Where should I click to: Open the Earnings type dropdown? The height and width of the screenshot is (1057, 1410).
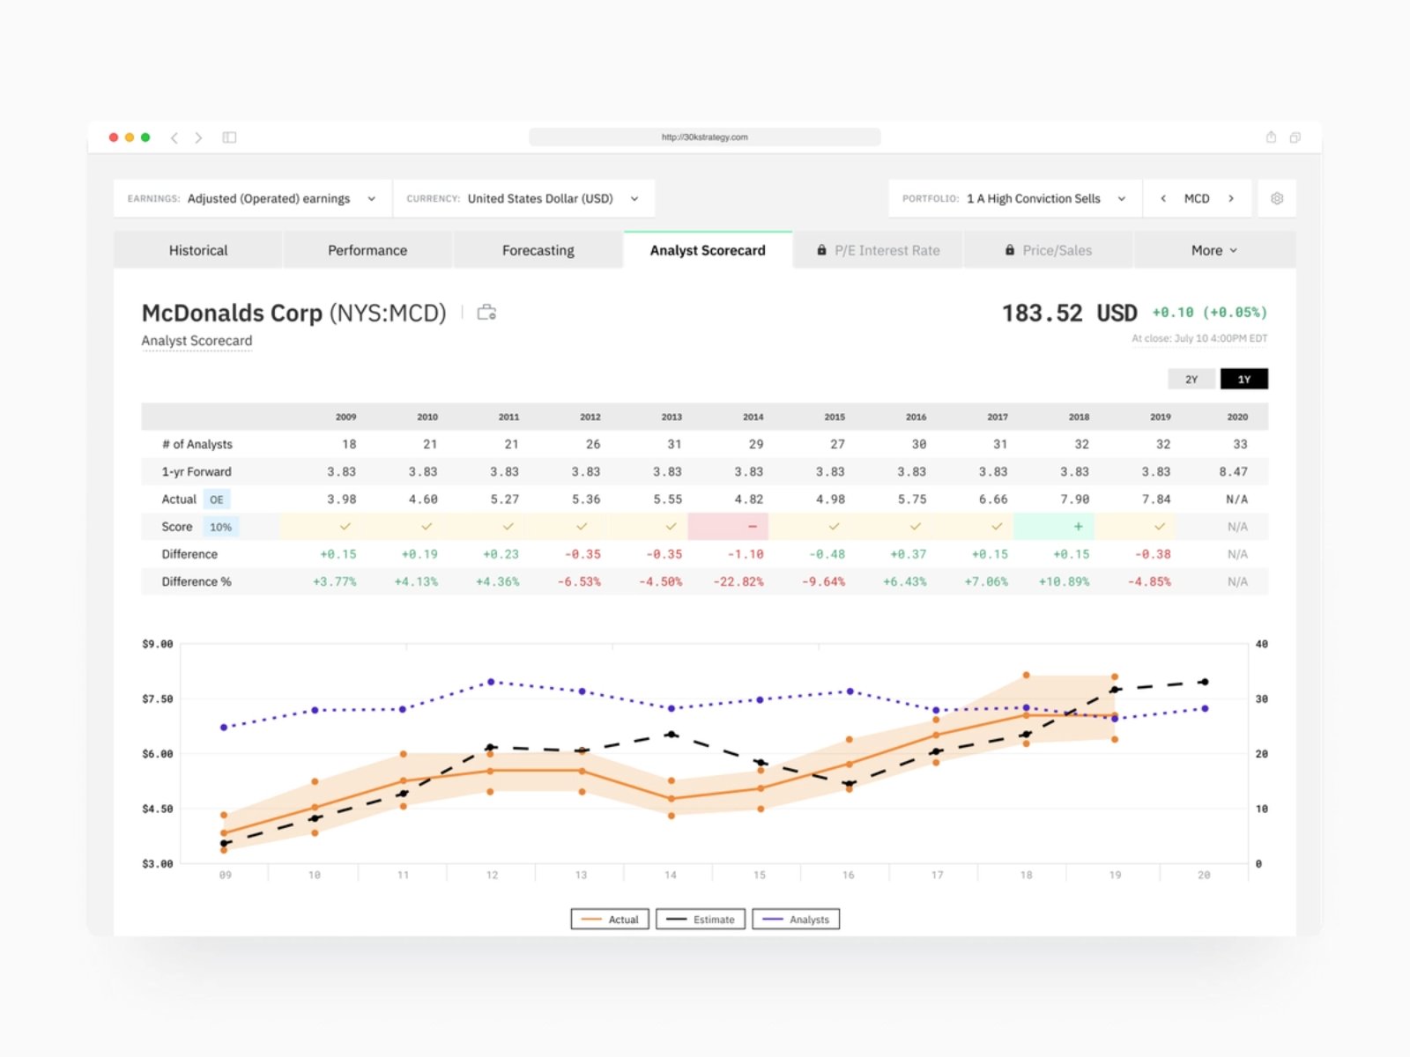pos(253,198)
